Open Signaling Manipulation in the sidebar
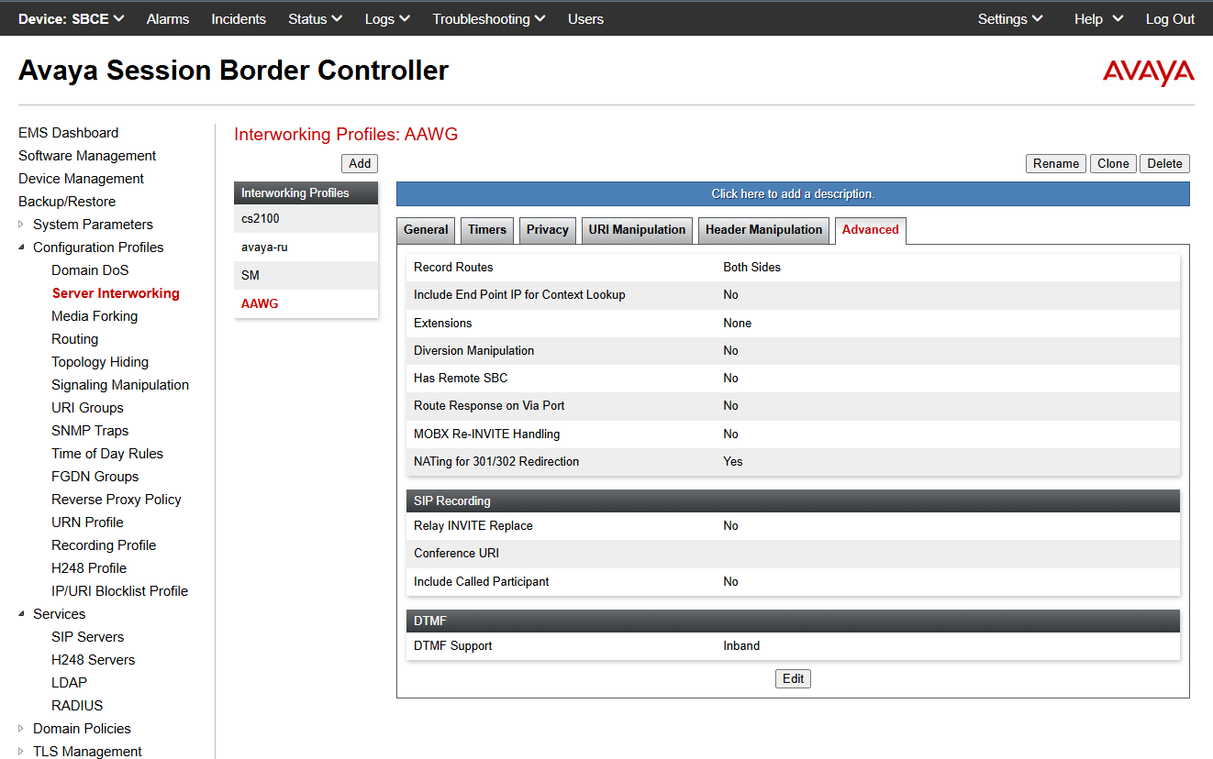Viewport: 1213px width, 759px height. (120, 385)
